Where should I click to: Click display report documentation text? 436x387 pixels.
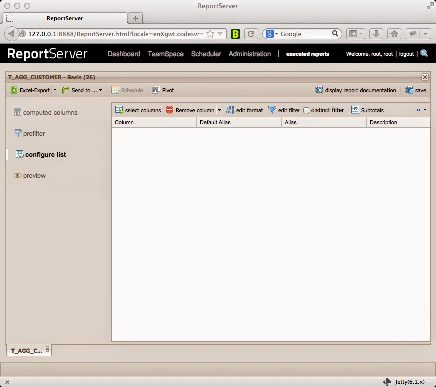360,90
